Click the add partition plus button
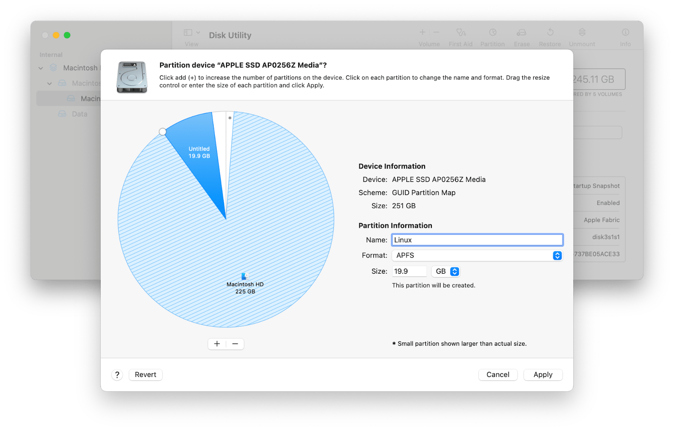674x432 pixels. (x=217, y=344)
